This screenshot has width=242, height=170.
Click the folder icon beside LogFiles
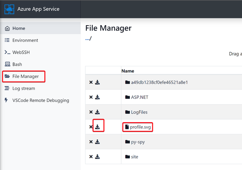[x=128, y=112]
